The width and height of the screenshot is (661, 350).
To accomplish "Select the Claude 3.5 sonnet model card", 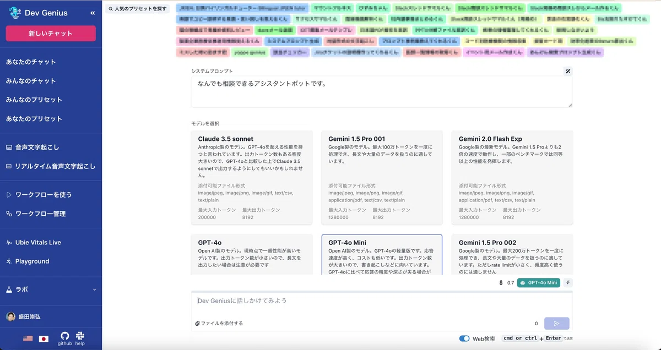I will (x=252, y=177).
